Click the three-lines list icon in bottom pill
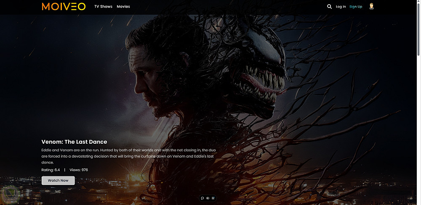Screen dimensions: 421x205 (x=213, y=198)
